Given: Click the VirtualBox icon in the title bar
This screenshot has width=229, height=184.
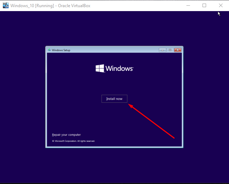Looking at the screenshot, I should tap(5, 5).
